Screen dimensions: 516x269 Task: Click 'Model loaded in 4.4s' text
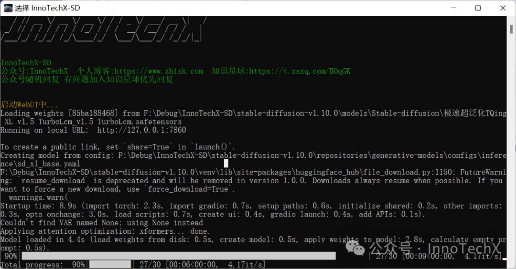pyautogui.click(x=43, y=240)
